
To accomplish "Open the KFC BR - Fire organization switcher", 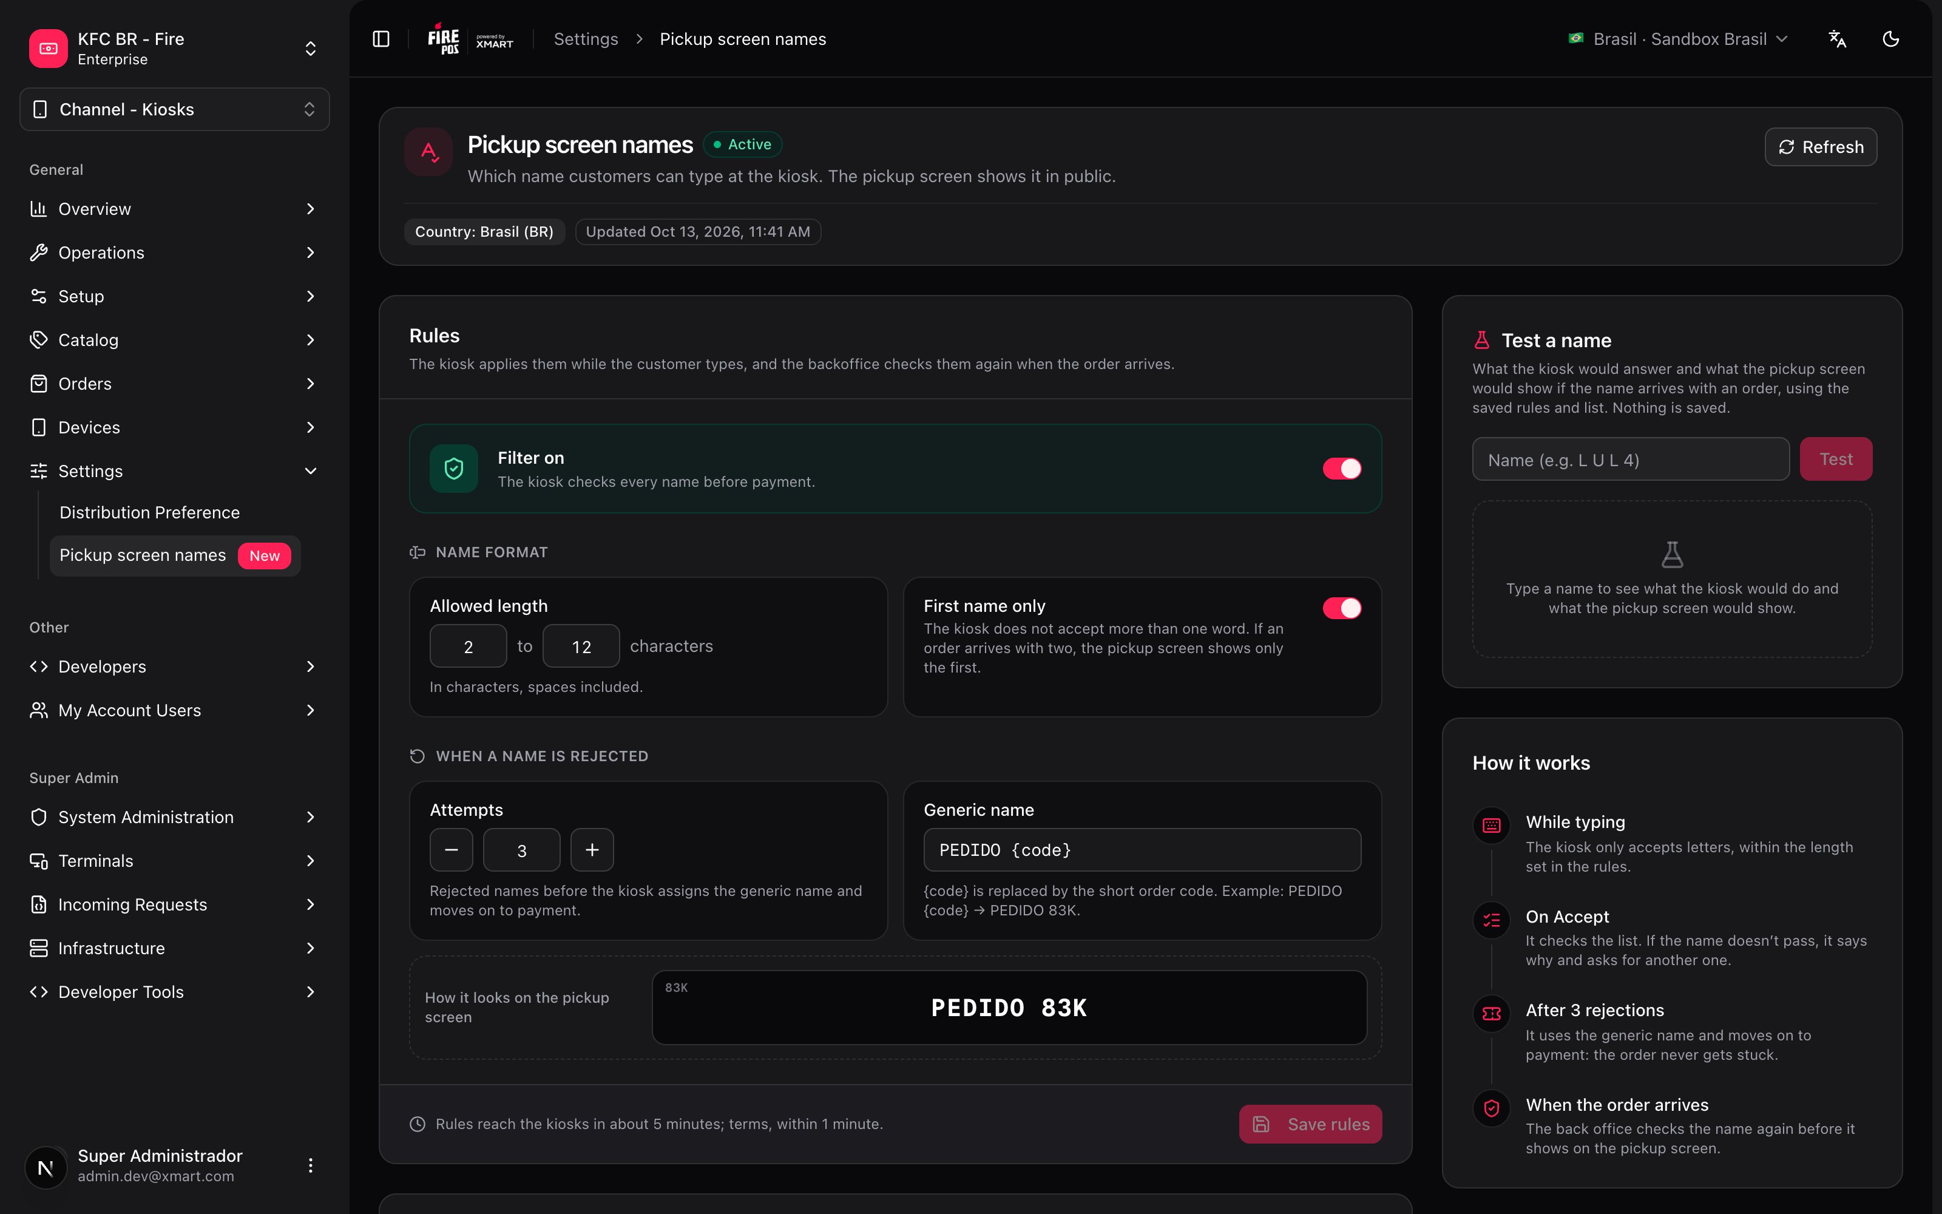I will (x=174, y=48).
